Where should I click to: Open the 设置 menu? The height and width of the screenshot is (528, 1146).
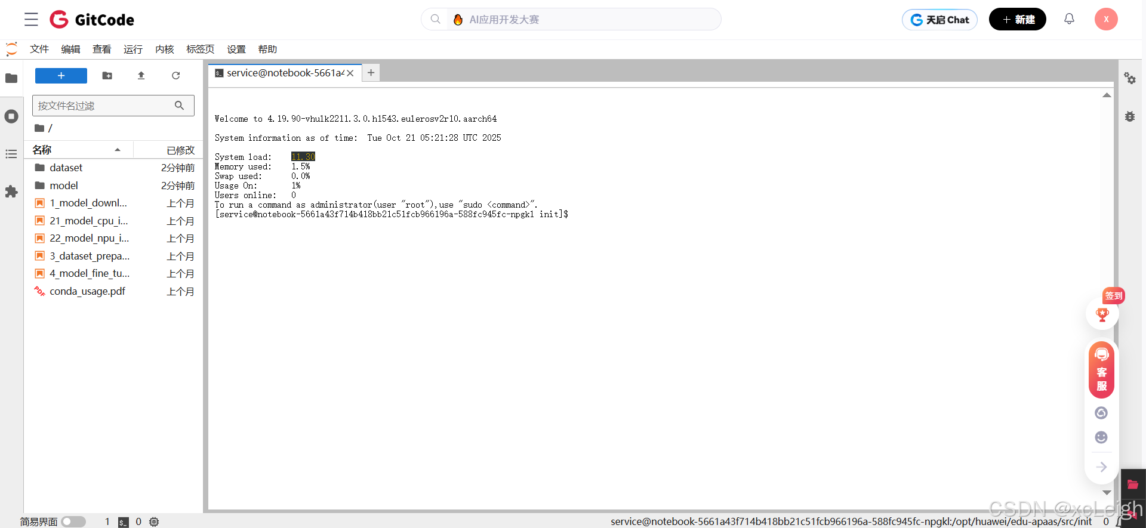(236, 49)
